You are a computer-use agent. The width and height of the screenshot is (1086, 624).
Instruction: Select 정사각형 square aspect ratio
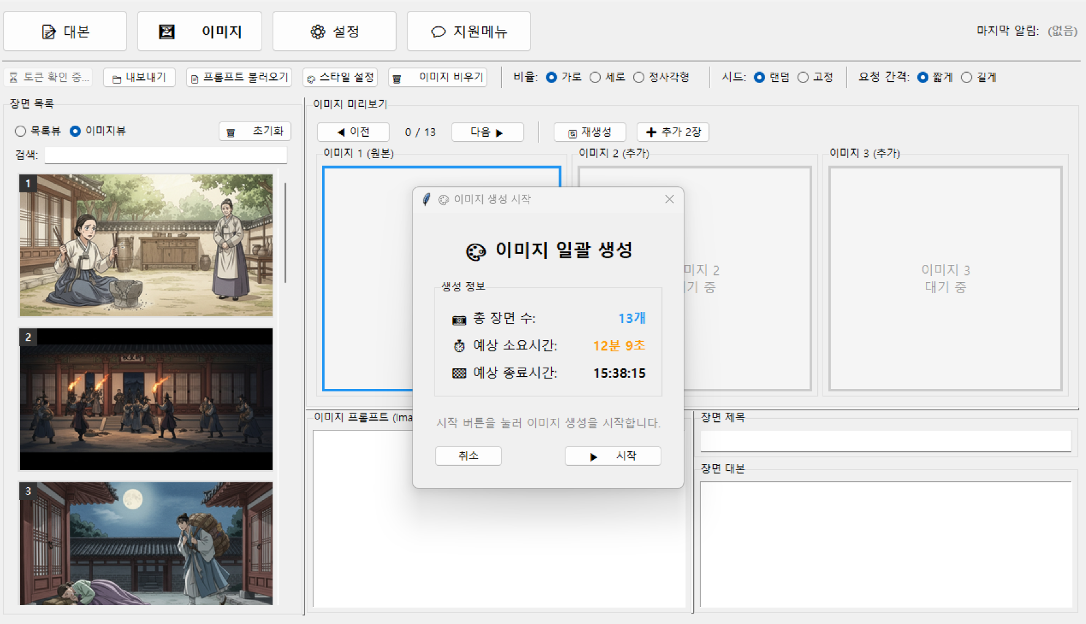[639, 78]
